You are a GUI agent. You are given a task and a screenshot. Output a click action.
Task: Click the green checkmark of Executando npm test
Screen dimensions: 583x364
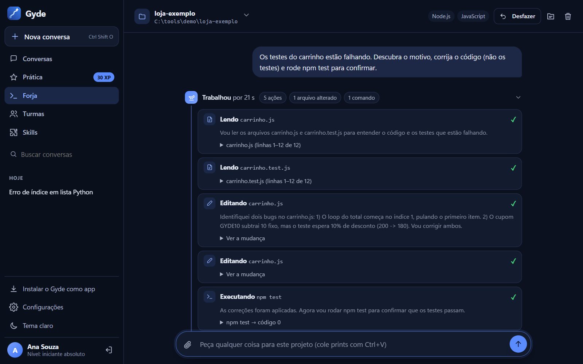(x=513, y=297)
